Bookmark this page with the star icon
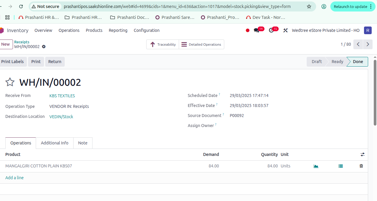The width and height of the screenshot is (377, 201). click(x=309, y=6)
